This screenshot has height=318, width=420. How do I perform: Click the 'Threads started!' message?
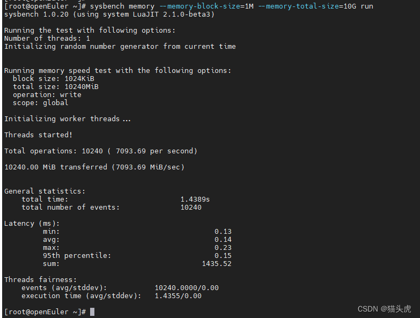tap(38, 135)
